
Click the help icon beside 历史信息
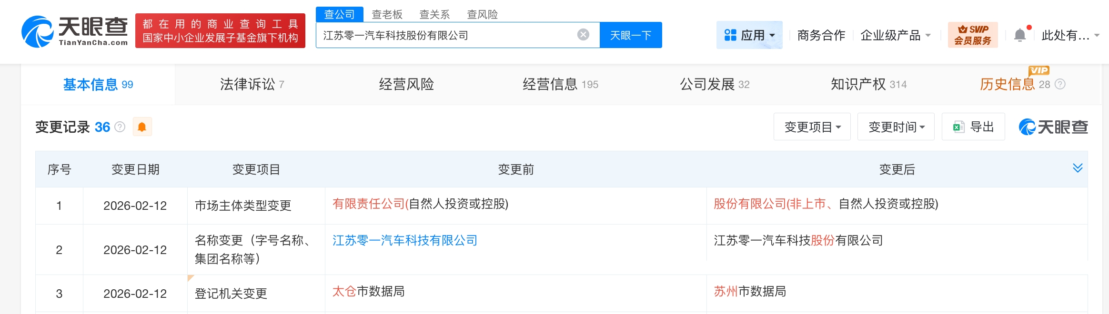point(1060,85)
